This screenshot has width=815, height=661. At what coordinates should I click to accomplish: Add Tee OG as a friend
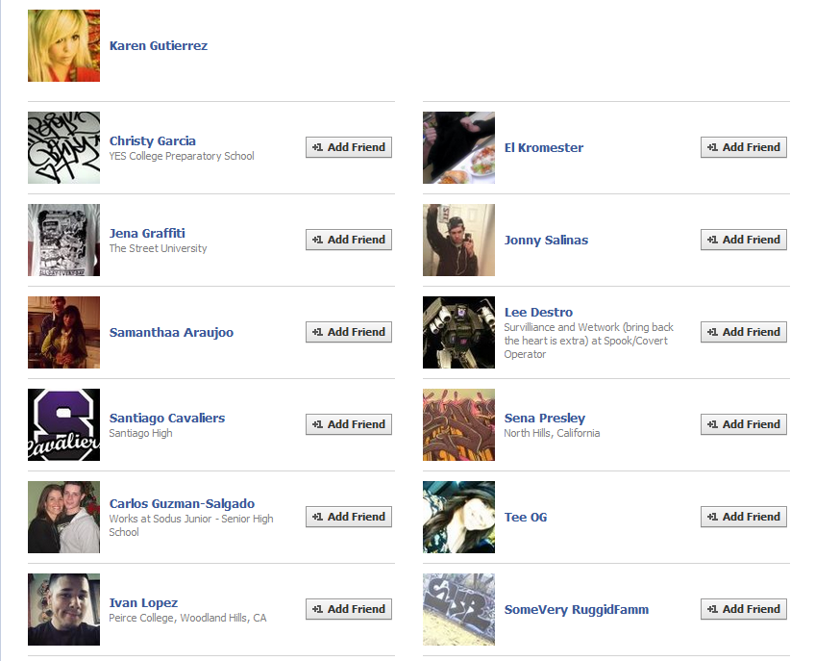[744, 517]
